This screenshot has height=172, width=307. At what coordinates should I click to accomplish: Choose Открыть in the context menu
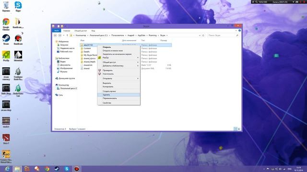point(118,47)
